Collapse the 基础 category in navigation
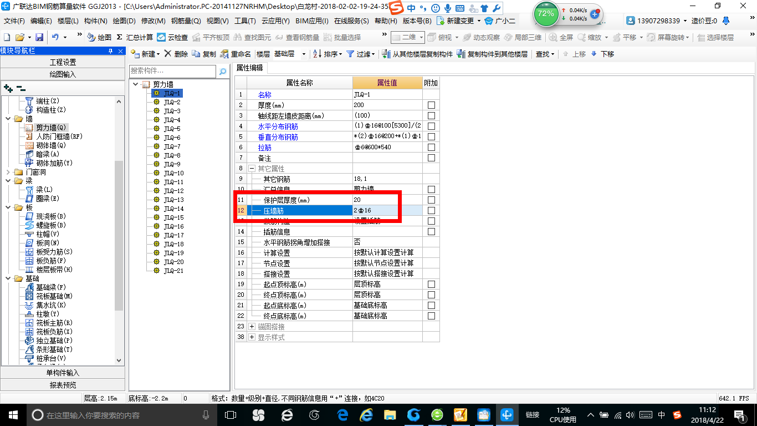This screenshot has height=426, width=757. pos(8,278)
